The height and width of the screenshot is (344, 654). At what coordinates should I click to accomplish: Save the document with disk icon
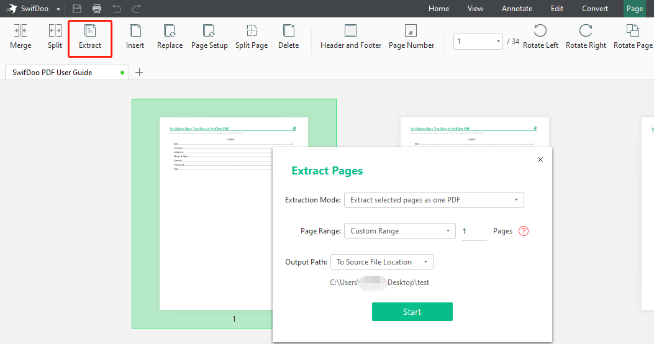tap(77, 8)
